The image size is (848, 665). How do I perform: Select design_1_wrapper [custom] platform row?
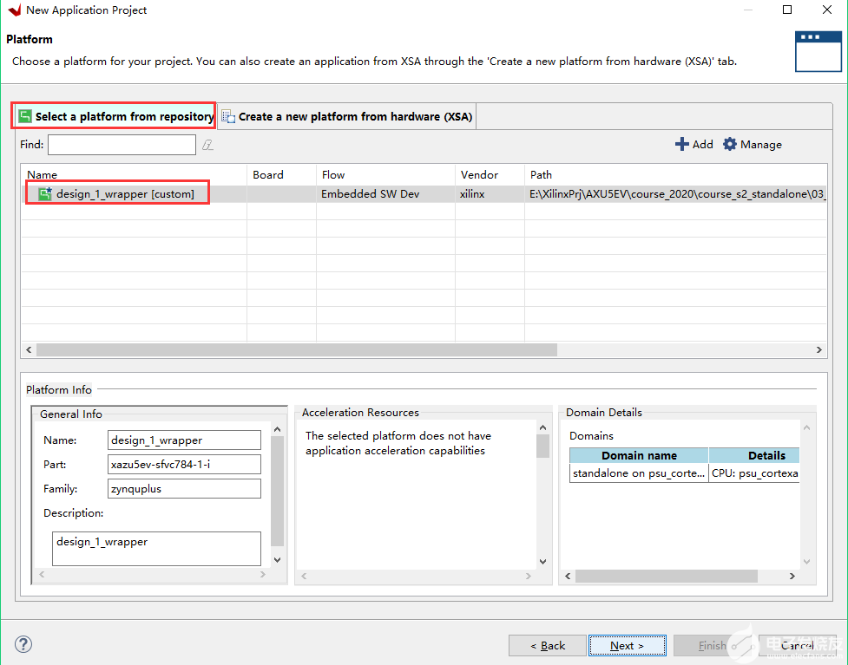[x=424, y=194]
